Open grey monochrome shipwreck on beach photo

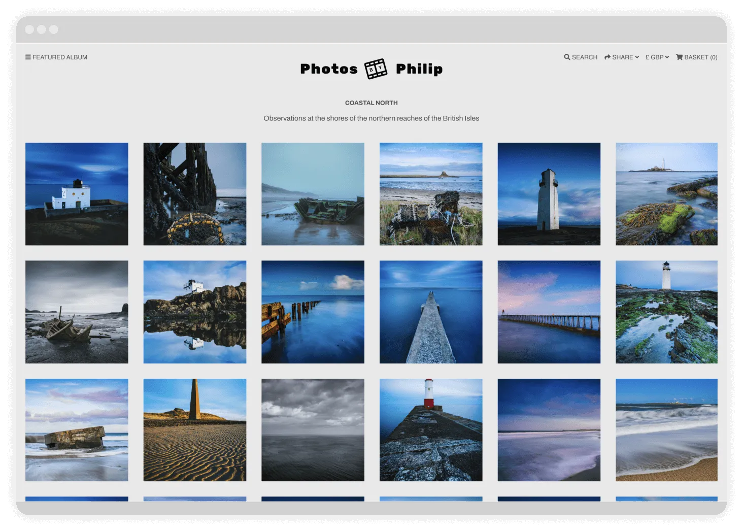77,312
